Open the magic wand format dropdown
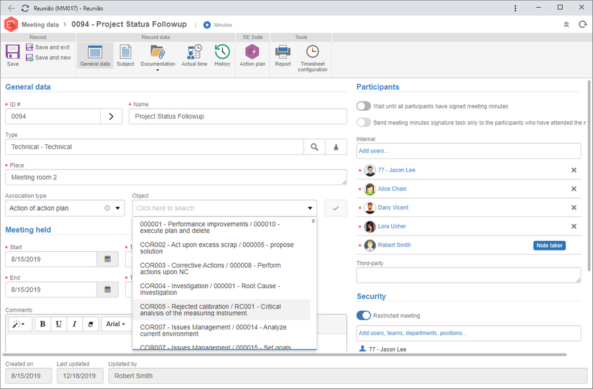Image resolution: width=593 pixels, height=389 pixels. click(18, 324)
